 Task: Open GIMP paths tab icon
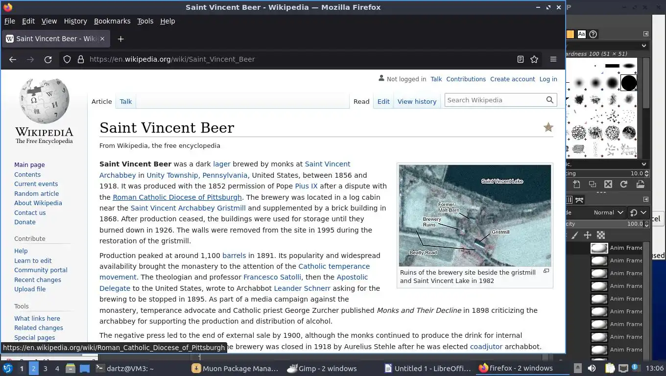(580, 200)
